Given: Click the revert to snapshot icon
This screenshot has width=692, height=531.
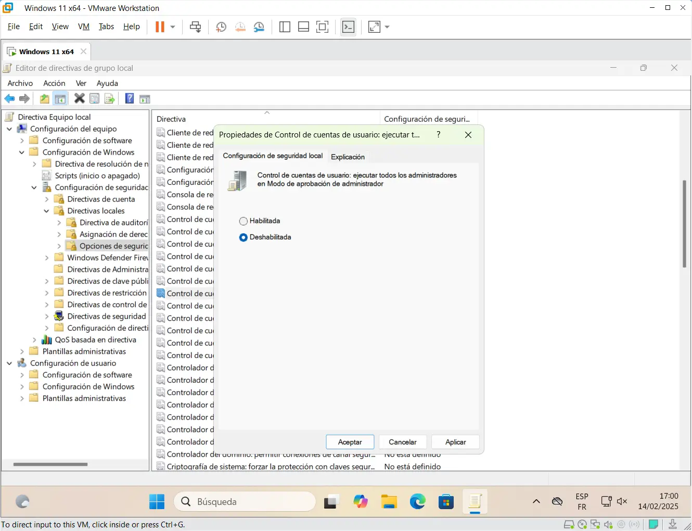Looking at the screenshot, I should [x=240, y=27].
